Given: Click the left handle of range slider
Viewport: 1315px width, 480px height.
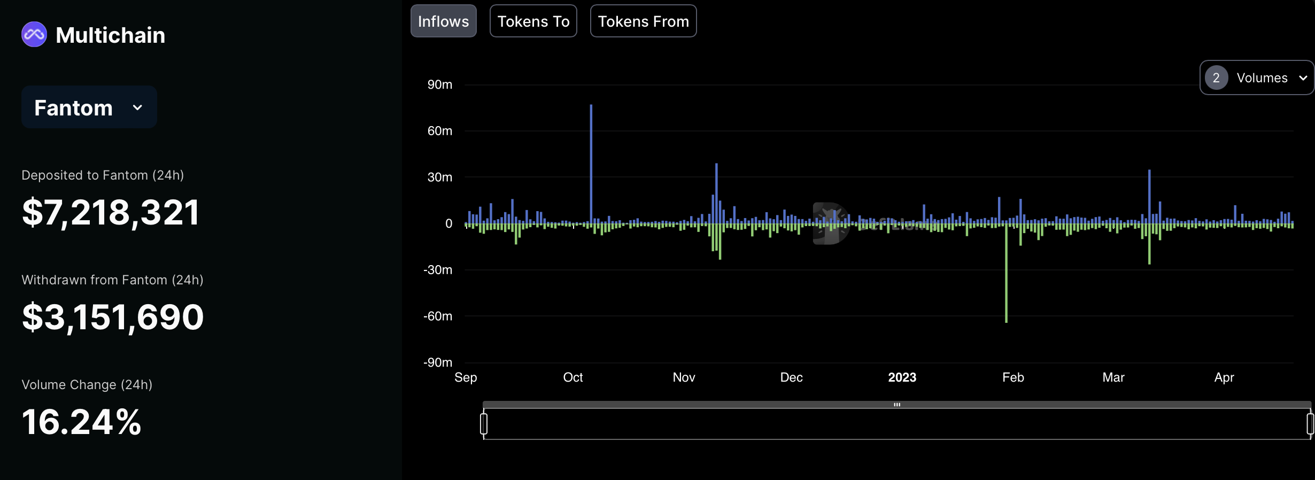Looking at the screenshot, I should pyautogui.click(x=484, y=424).
